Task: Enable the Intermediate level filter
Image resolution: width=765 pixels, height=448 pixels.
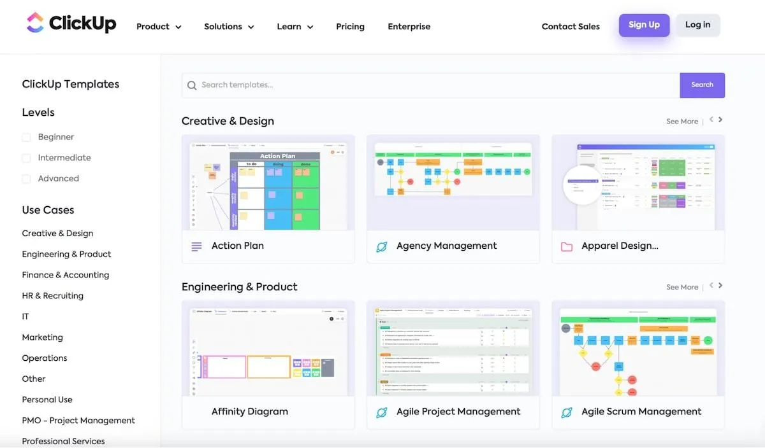Action: pyautogui.click(x=26, y=158)
